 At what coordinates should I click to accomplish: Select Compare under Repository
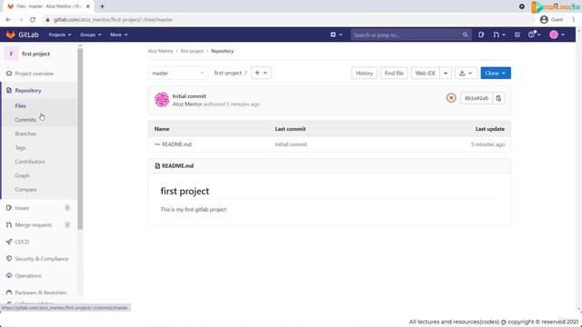25,190
